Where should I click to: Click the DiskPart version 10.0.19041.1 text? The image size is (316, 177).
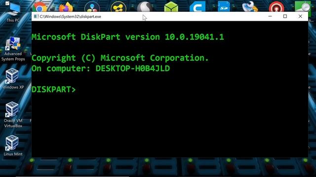coord(127,37)
